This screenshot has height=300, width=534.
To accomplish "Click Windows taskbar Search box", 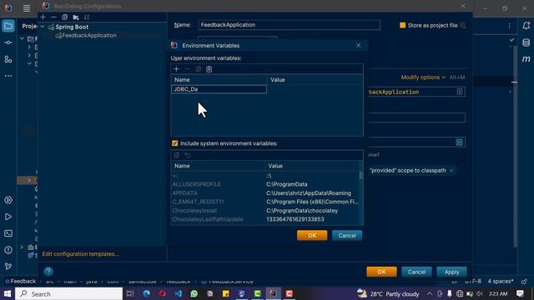I will tap(68, 293).
